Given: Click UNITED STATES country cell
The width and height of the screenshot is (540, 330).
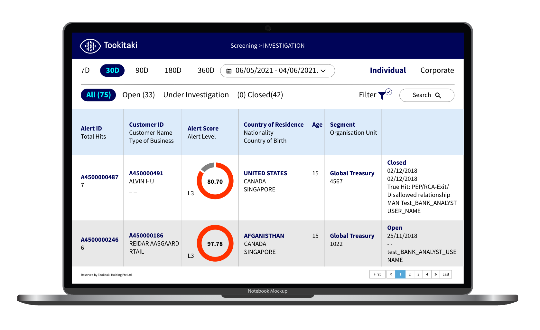Looking at the screenshot, I should [265, 173].
